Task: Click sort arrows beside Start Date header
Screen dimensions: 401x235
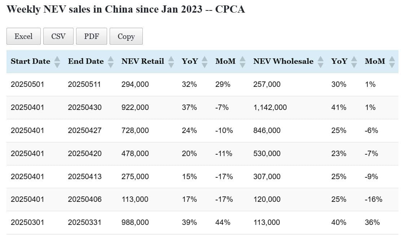Action: tap(57, 62)
